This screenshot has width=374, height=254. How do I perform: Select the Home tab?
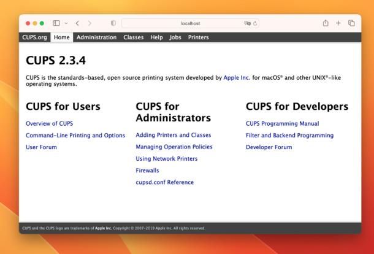(62, 37)
